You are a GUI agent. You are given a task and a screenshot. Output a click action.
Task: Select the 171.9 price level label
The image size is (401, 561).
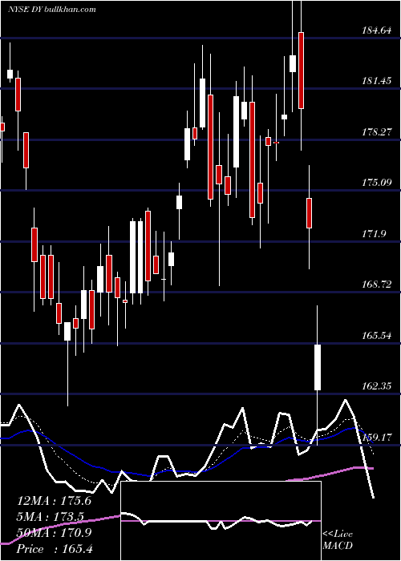(375, 234)
